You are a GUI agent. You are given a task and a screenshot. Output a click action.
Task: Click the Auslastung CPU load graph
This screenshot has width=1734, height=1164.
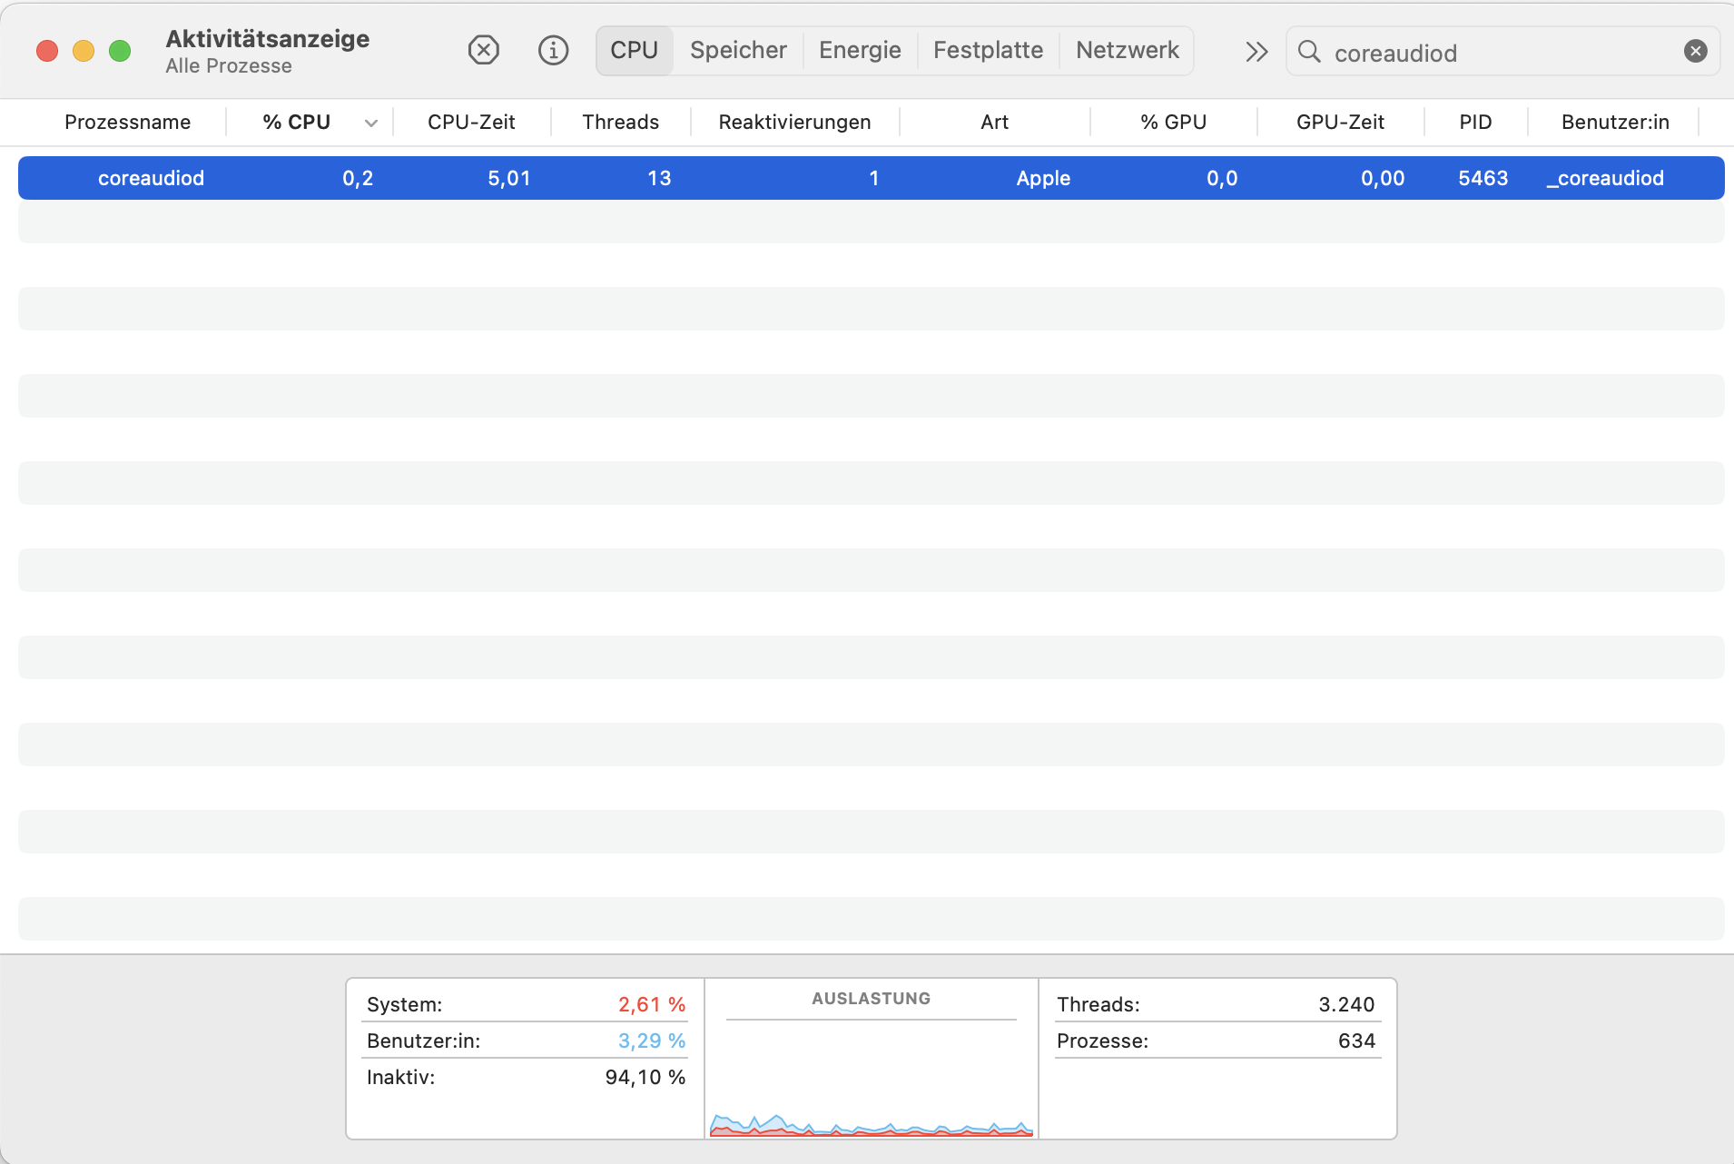coord(871,1090)
